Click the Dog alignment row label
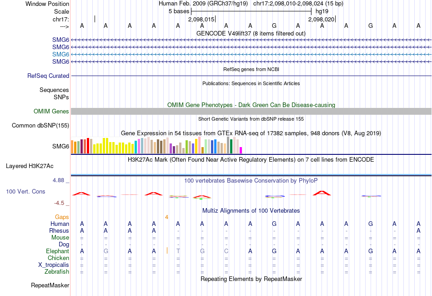 [64, 245]
